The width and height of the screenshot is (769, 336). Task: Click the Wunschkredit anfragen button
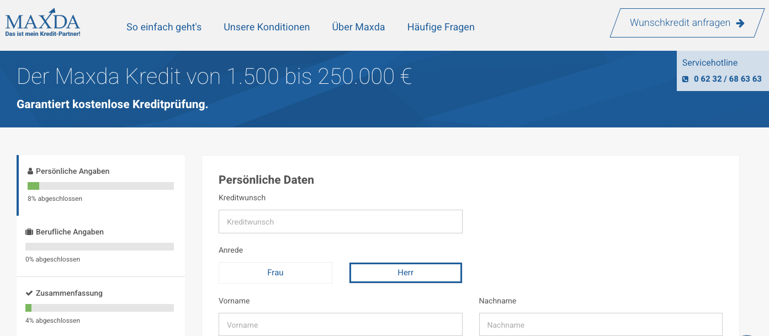(687, 23)
